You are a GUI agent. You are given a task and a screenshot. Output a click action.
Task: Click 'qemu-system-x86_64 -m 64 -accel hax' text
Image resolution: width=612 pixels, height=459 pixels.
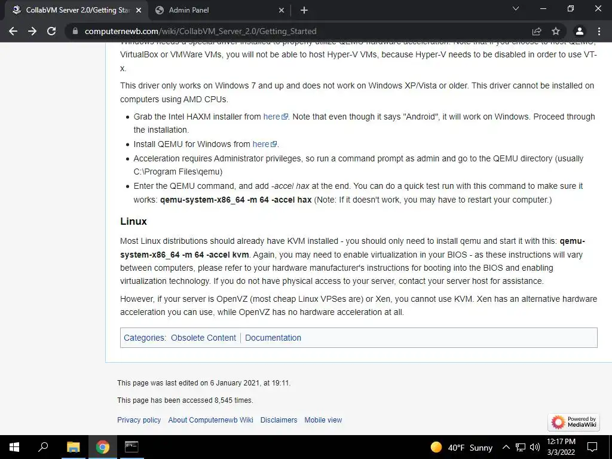(235, 200)
